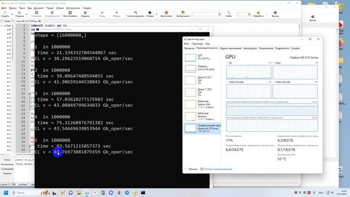The height and width of the screenshot is (197, 350).
Task: Open the Video Decode graph dropdown
Action: click(273, 82)
